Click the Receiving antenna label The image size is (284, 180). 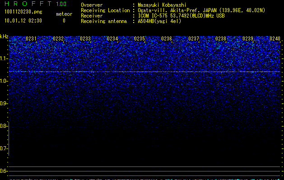point(104,21)
